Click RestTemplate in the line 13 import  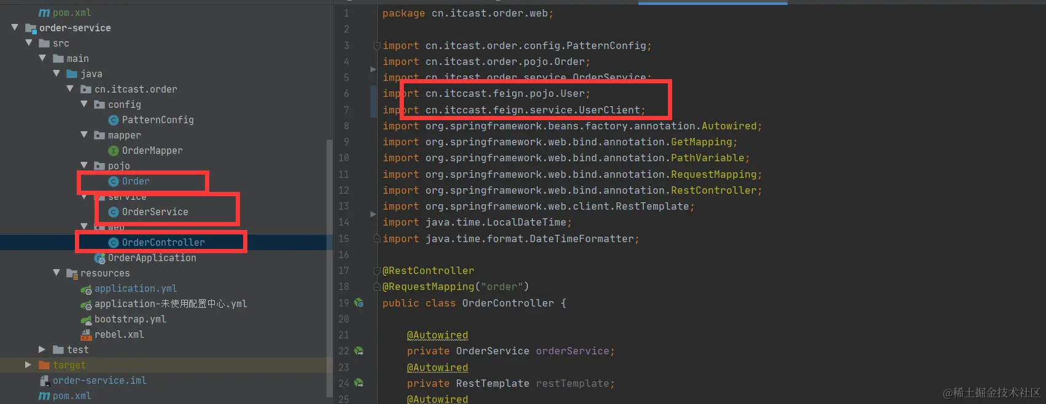click(x=653, y=207)
